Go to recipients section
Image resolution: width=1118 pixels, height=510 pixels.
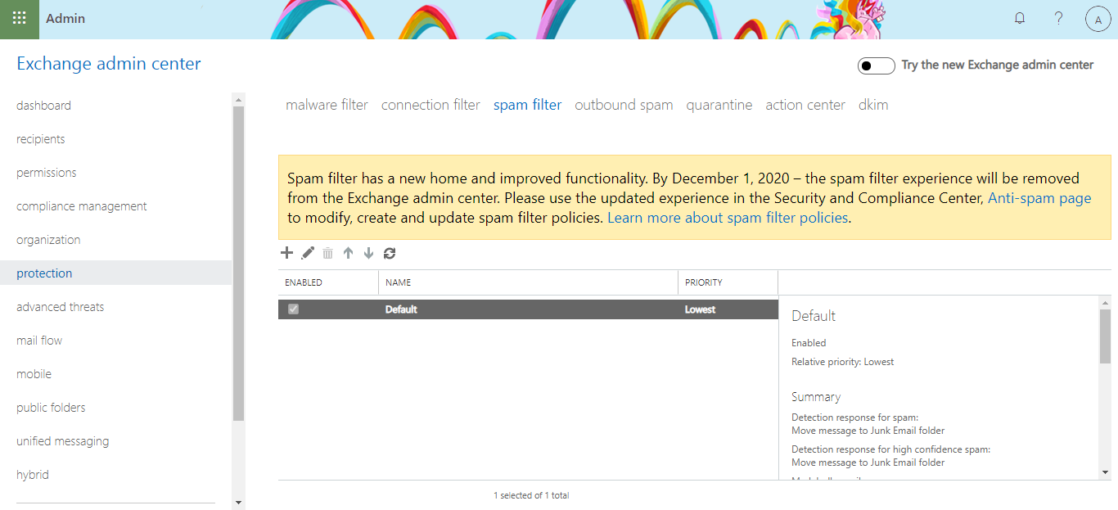pyautogui.click(x=41, y=139)
